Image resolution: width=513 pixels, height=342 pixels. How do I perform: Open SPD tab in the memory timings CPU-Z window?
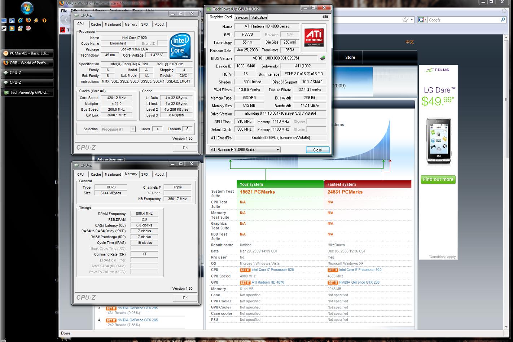[144, 174]
